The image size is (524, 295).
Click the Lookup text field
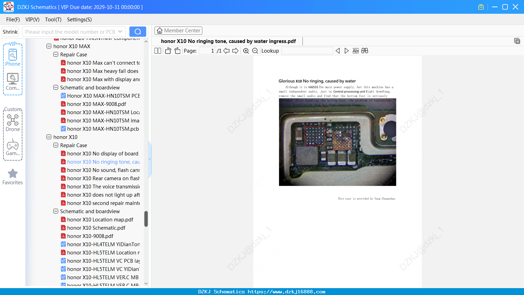307,51
